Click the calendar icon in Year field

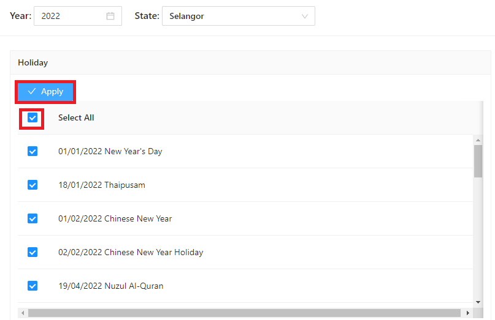[x=110, y=17]
